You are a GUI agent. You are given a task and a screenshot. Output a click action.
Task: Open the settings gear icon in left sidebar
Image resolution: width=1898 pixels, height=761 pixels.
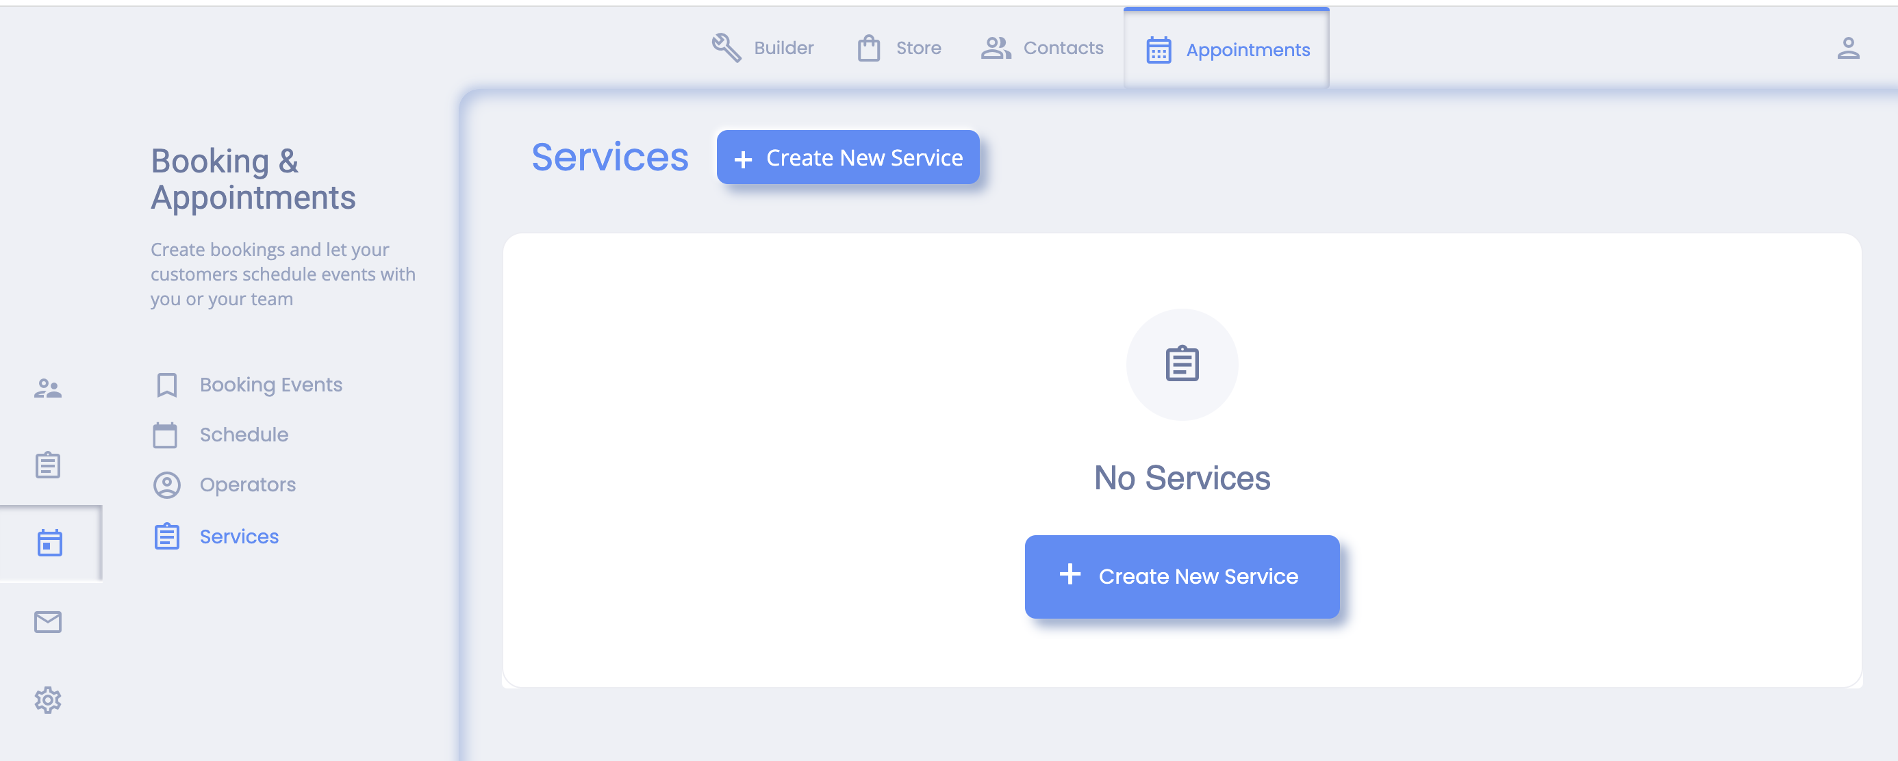coord(48,700)
